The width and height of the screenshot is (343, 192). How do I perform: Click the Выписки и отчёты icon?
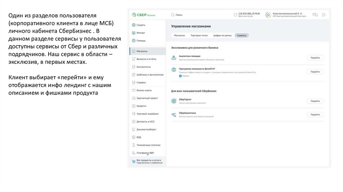(x=134, y=59)
